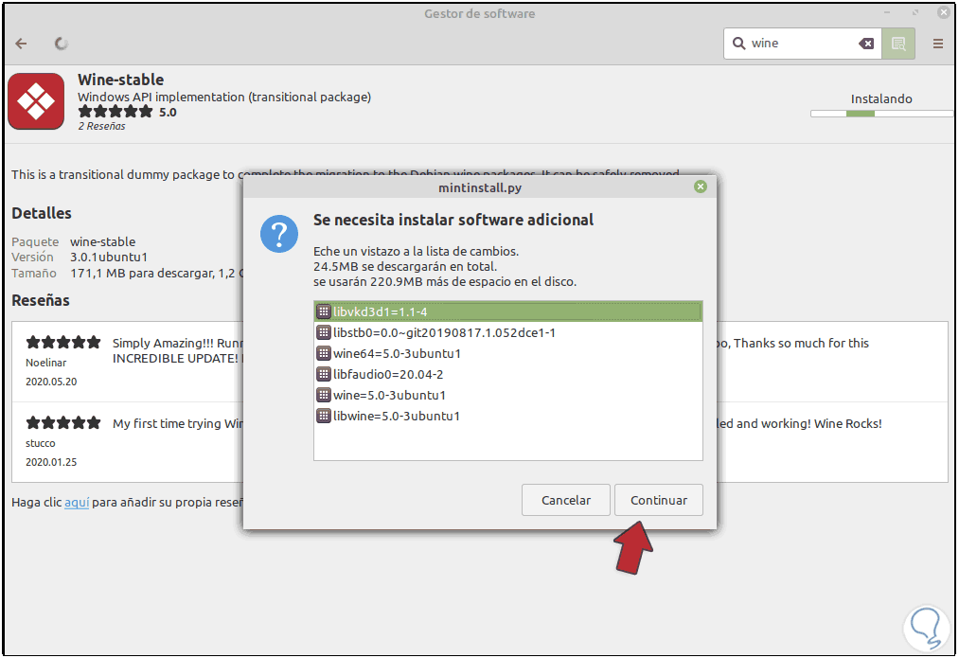This screenshot has width=959, height=658.
Task: Open the hamburger menu
Action: [x=937, y=44]
